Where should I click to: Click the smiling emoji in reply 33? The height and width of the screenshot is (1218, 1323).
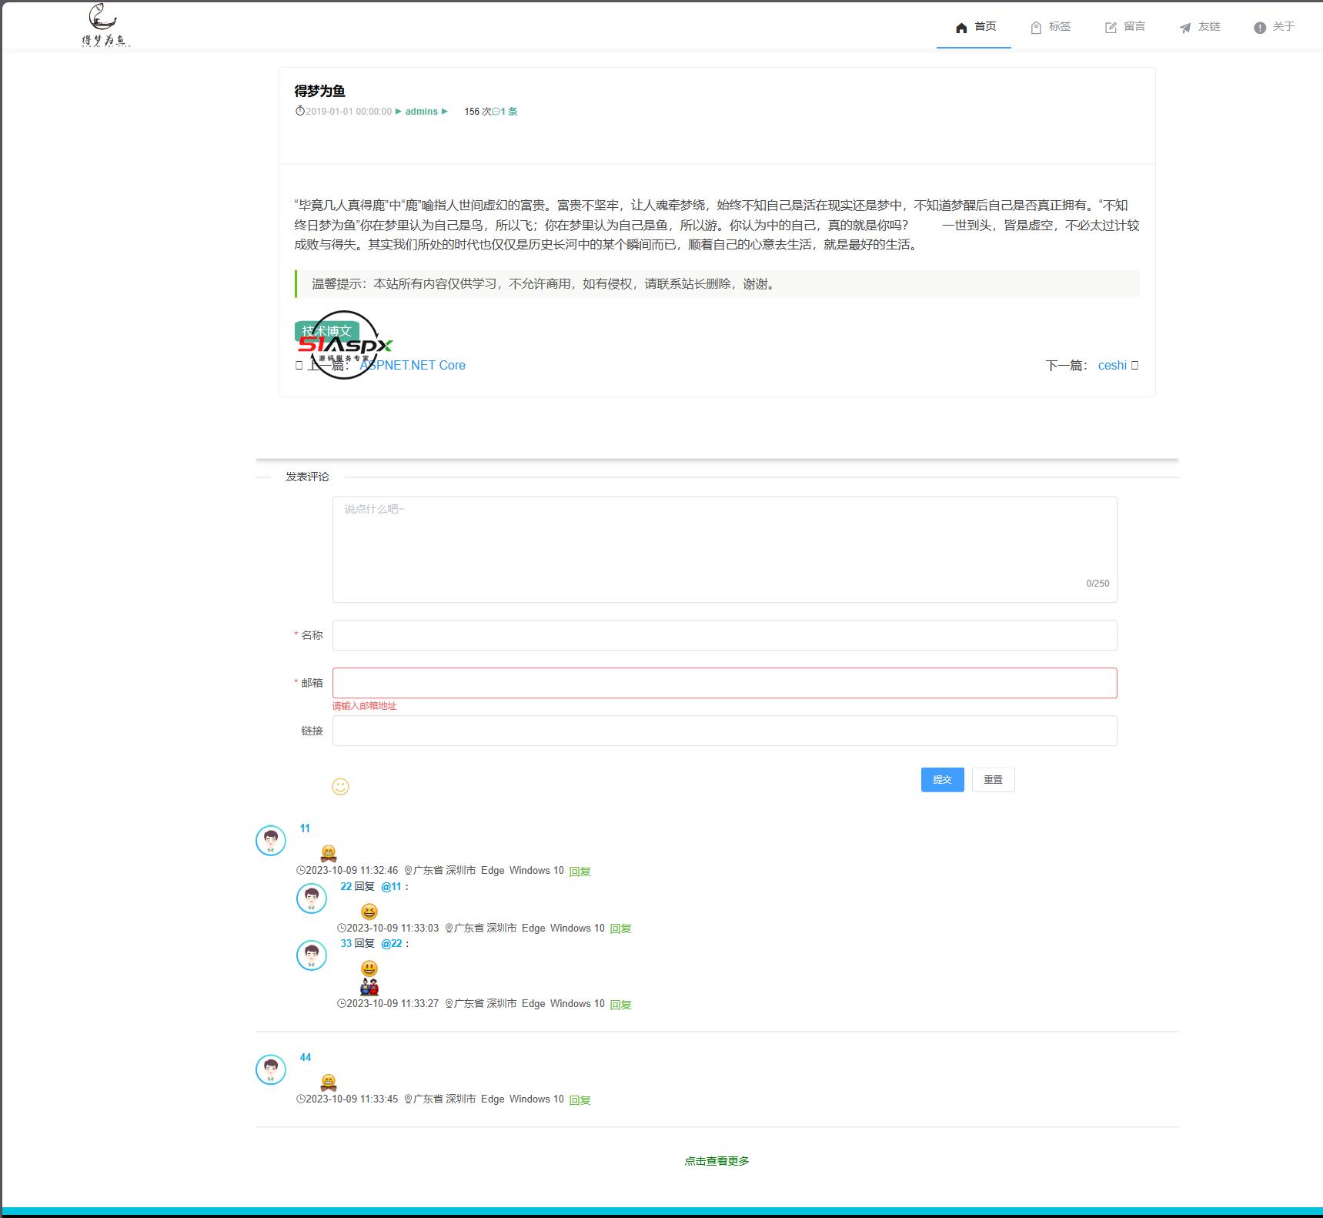pyautogui.click(x=369, y=969)
